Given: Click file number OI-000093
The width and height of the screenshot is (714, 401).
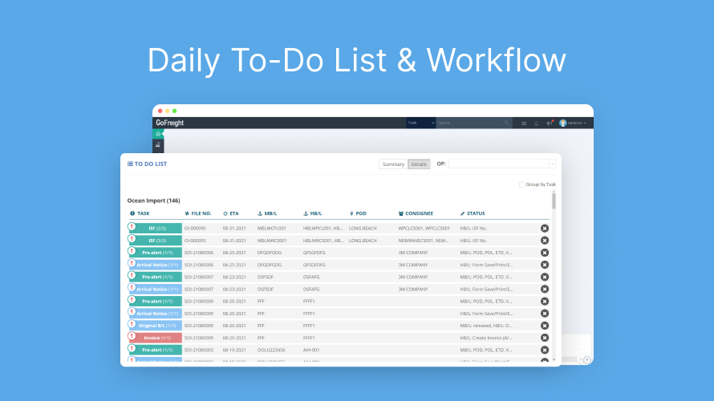Looking at the screenshot, I should [195, 241].
